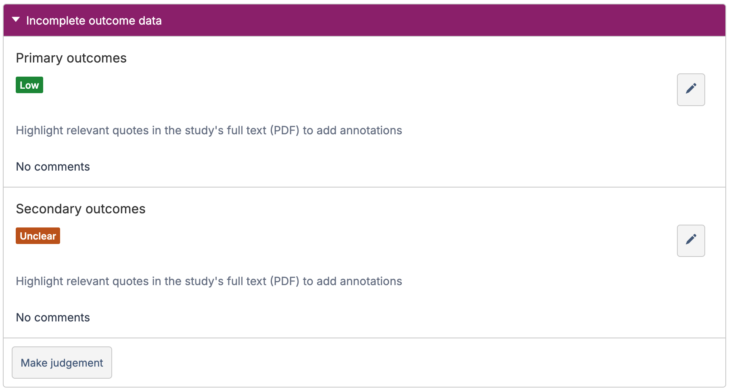
Task: Click No comments under Secondary outcomes
Action: (53, 317)
